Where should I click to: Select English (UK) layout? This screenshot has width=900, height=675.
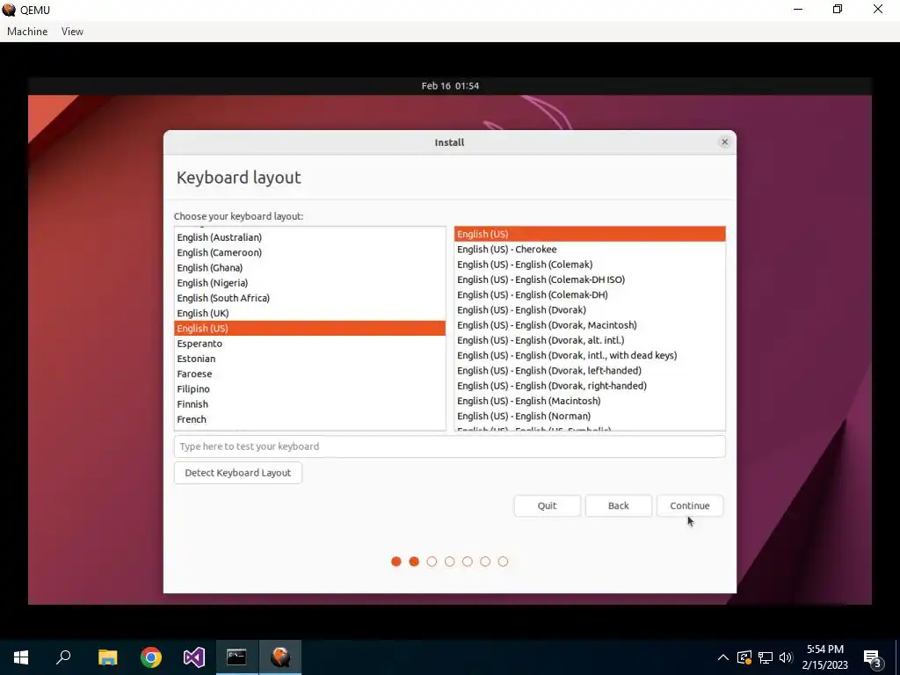[310, 314]
